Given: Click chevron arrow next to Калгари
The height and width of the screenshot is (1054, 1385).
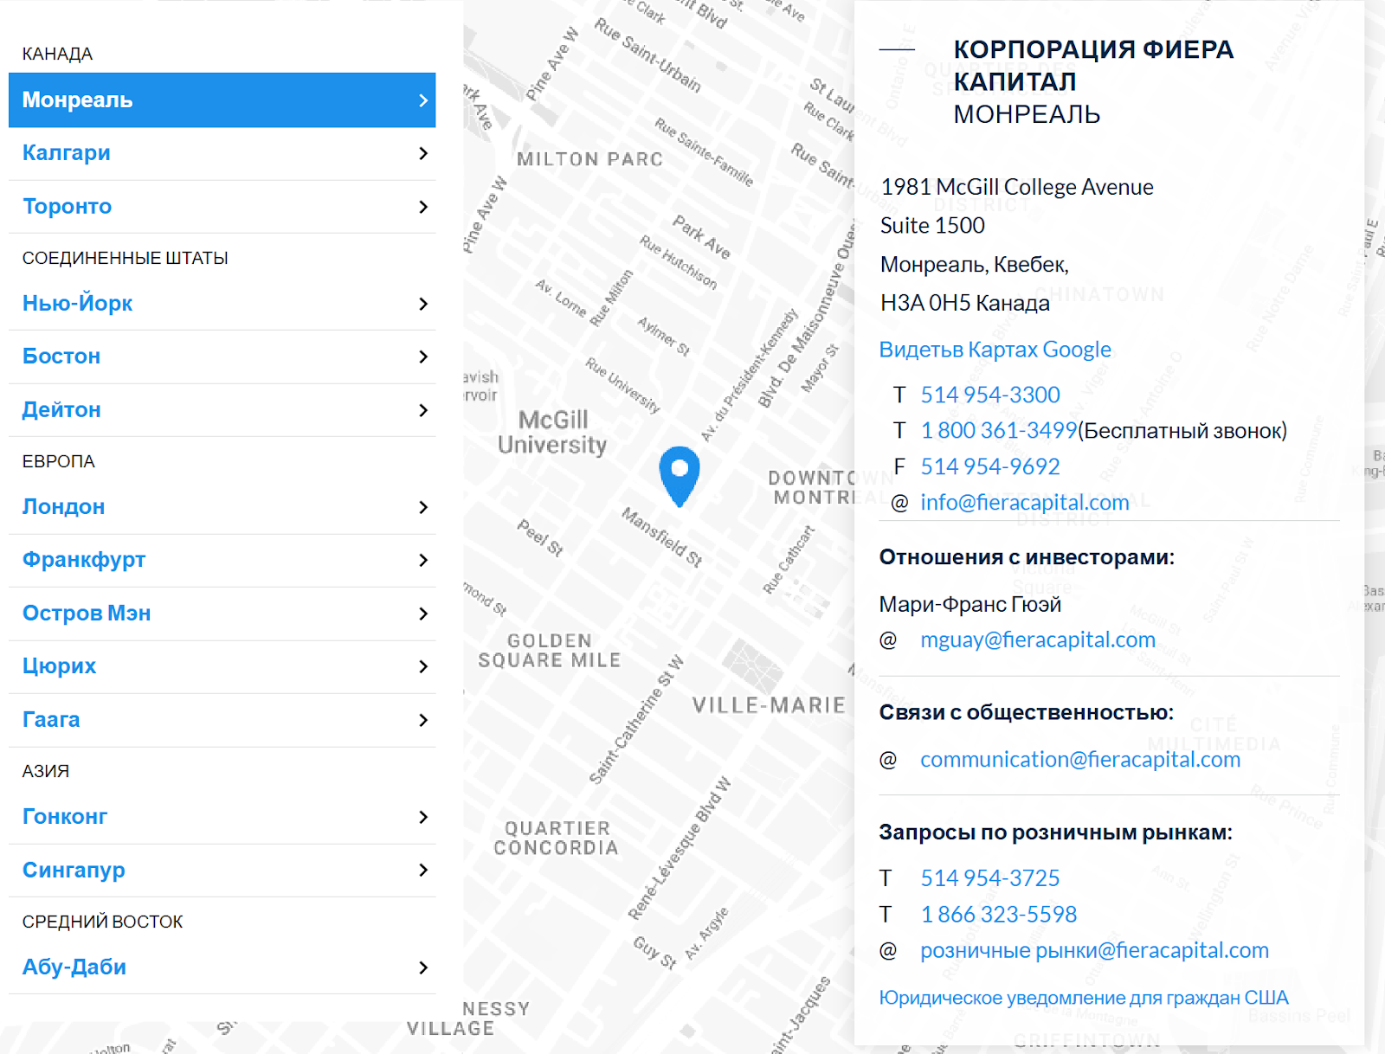Looking at the screenshot, I should coord(423,153).
